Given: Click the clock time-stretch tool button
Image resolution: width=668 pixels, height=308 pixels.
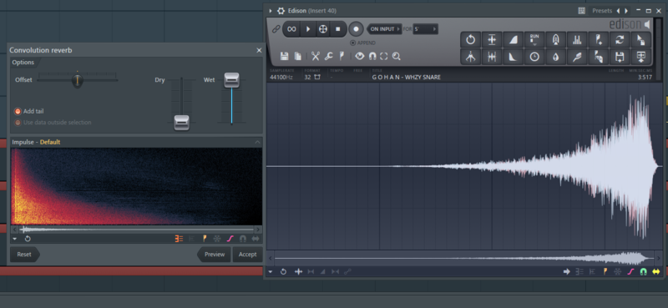Looking at the screenshot, I should pyautogui.click(x=534, y=57).
